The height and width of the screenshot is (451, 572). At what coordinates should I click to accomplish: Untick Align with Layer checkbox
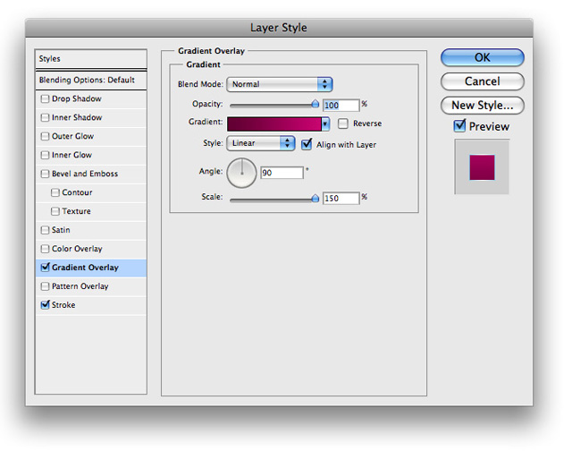point(307,144)
